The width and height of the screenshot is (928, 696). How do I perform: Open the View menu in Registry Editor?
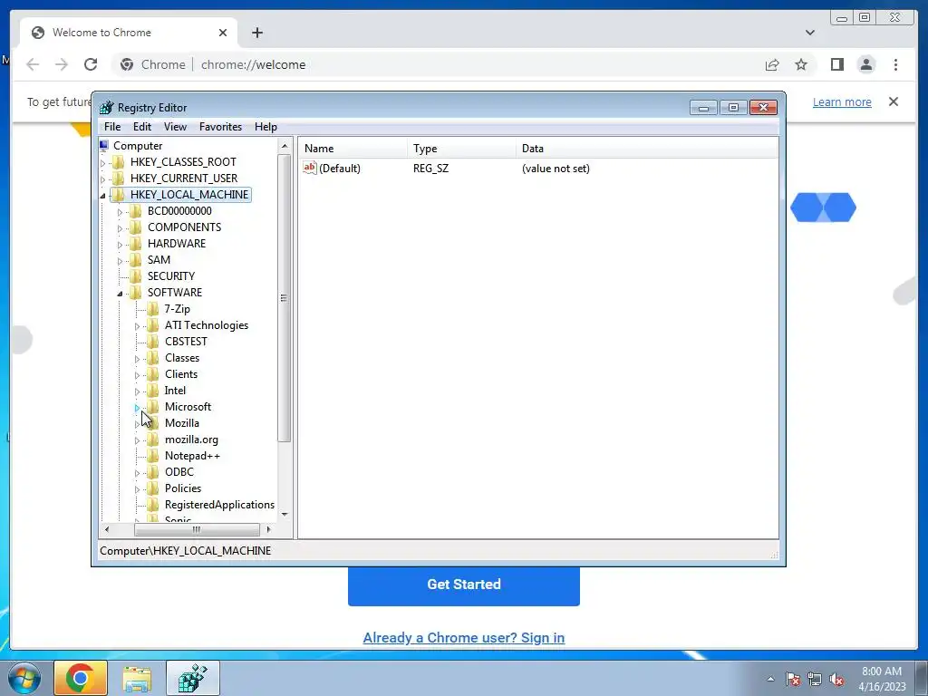click(x=175, y=127)
